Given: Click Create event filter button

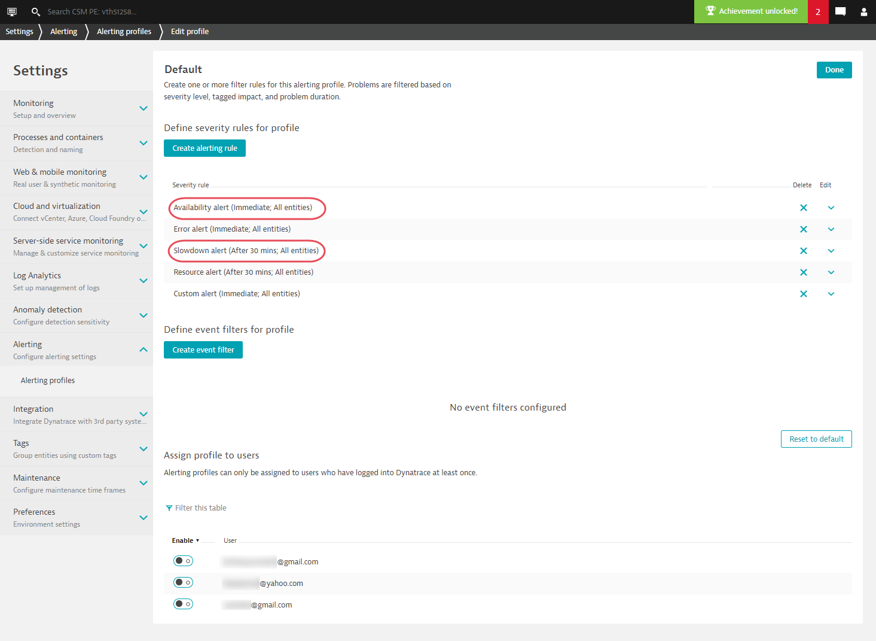Looking at the screenshot, I should (203, 350).
